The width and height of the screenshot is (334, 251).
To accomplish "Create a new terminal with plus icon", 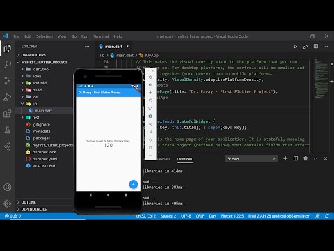I will tap(285, 158).
